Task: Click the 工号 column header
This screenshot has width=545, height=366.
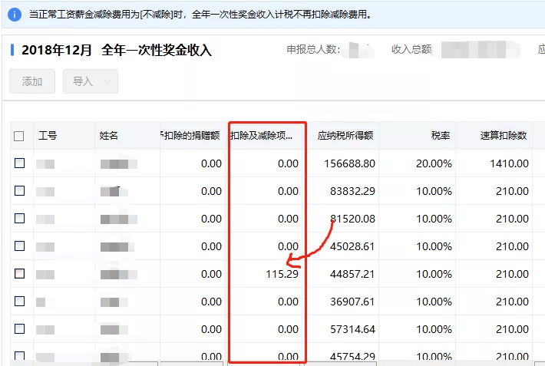Action: click(48, 136)
